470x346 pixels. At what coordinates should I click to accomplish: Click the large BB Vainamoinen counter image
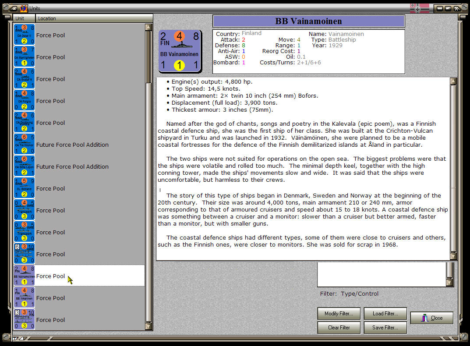pyautogui.click(x=180, y=52)
